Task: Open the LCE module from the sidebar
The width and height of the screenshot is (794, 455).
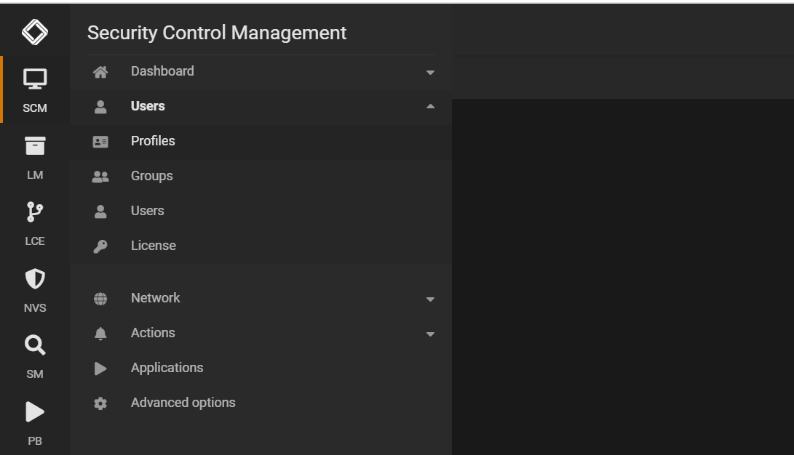Action: tap(34, 212)
